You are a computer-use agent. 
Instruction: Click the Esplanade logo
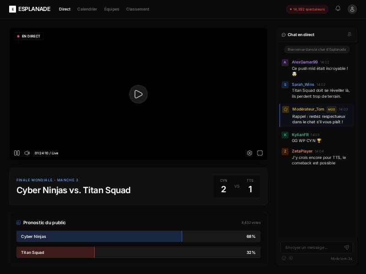(30, 9)
